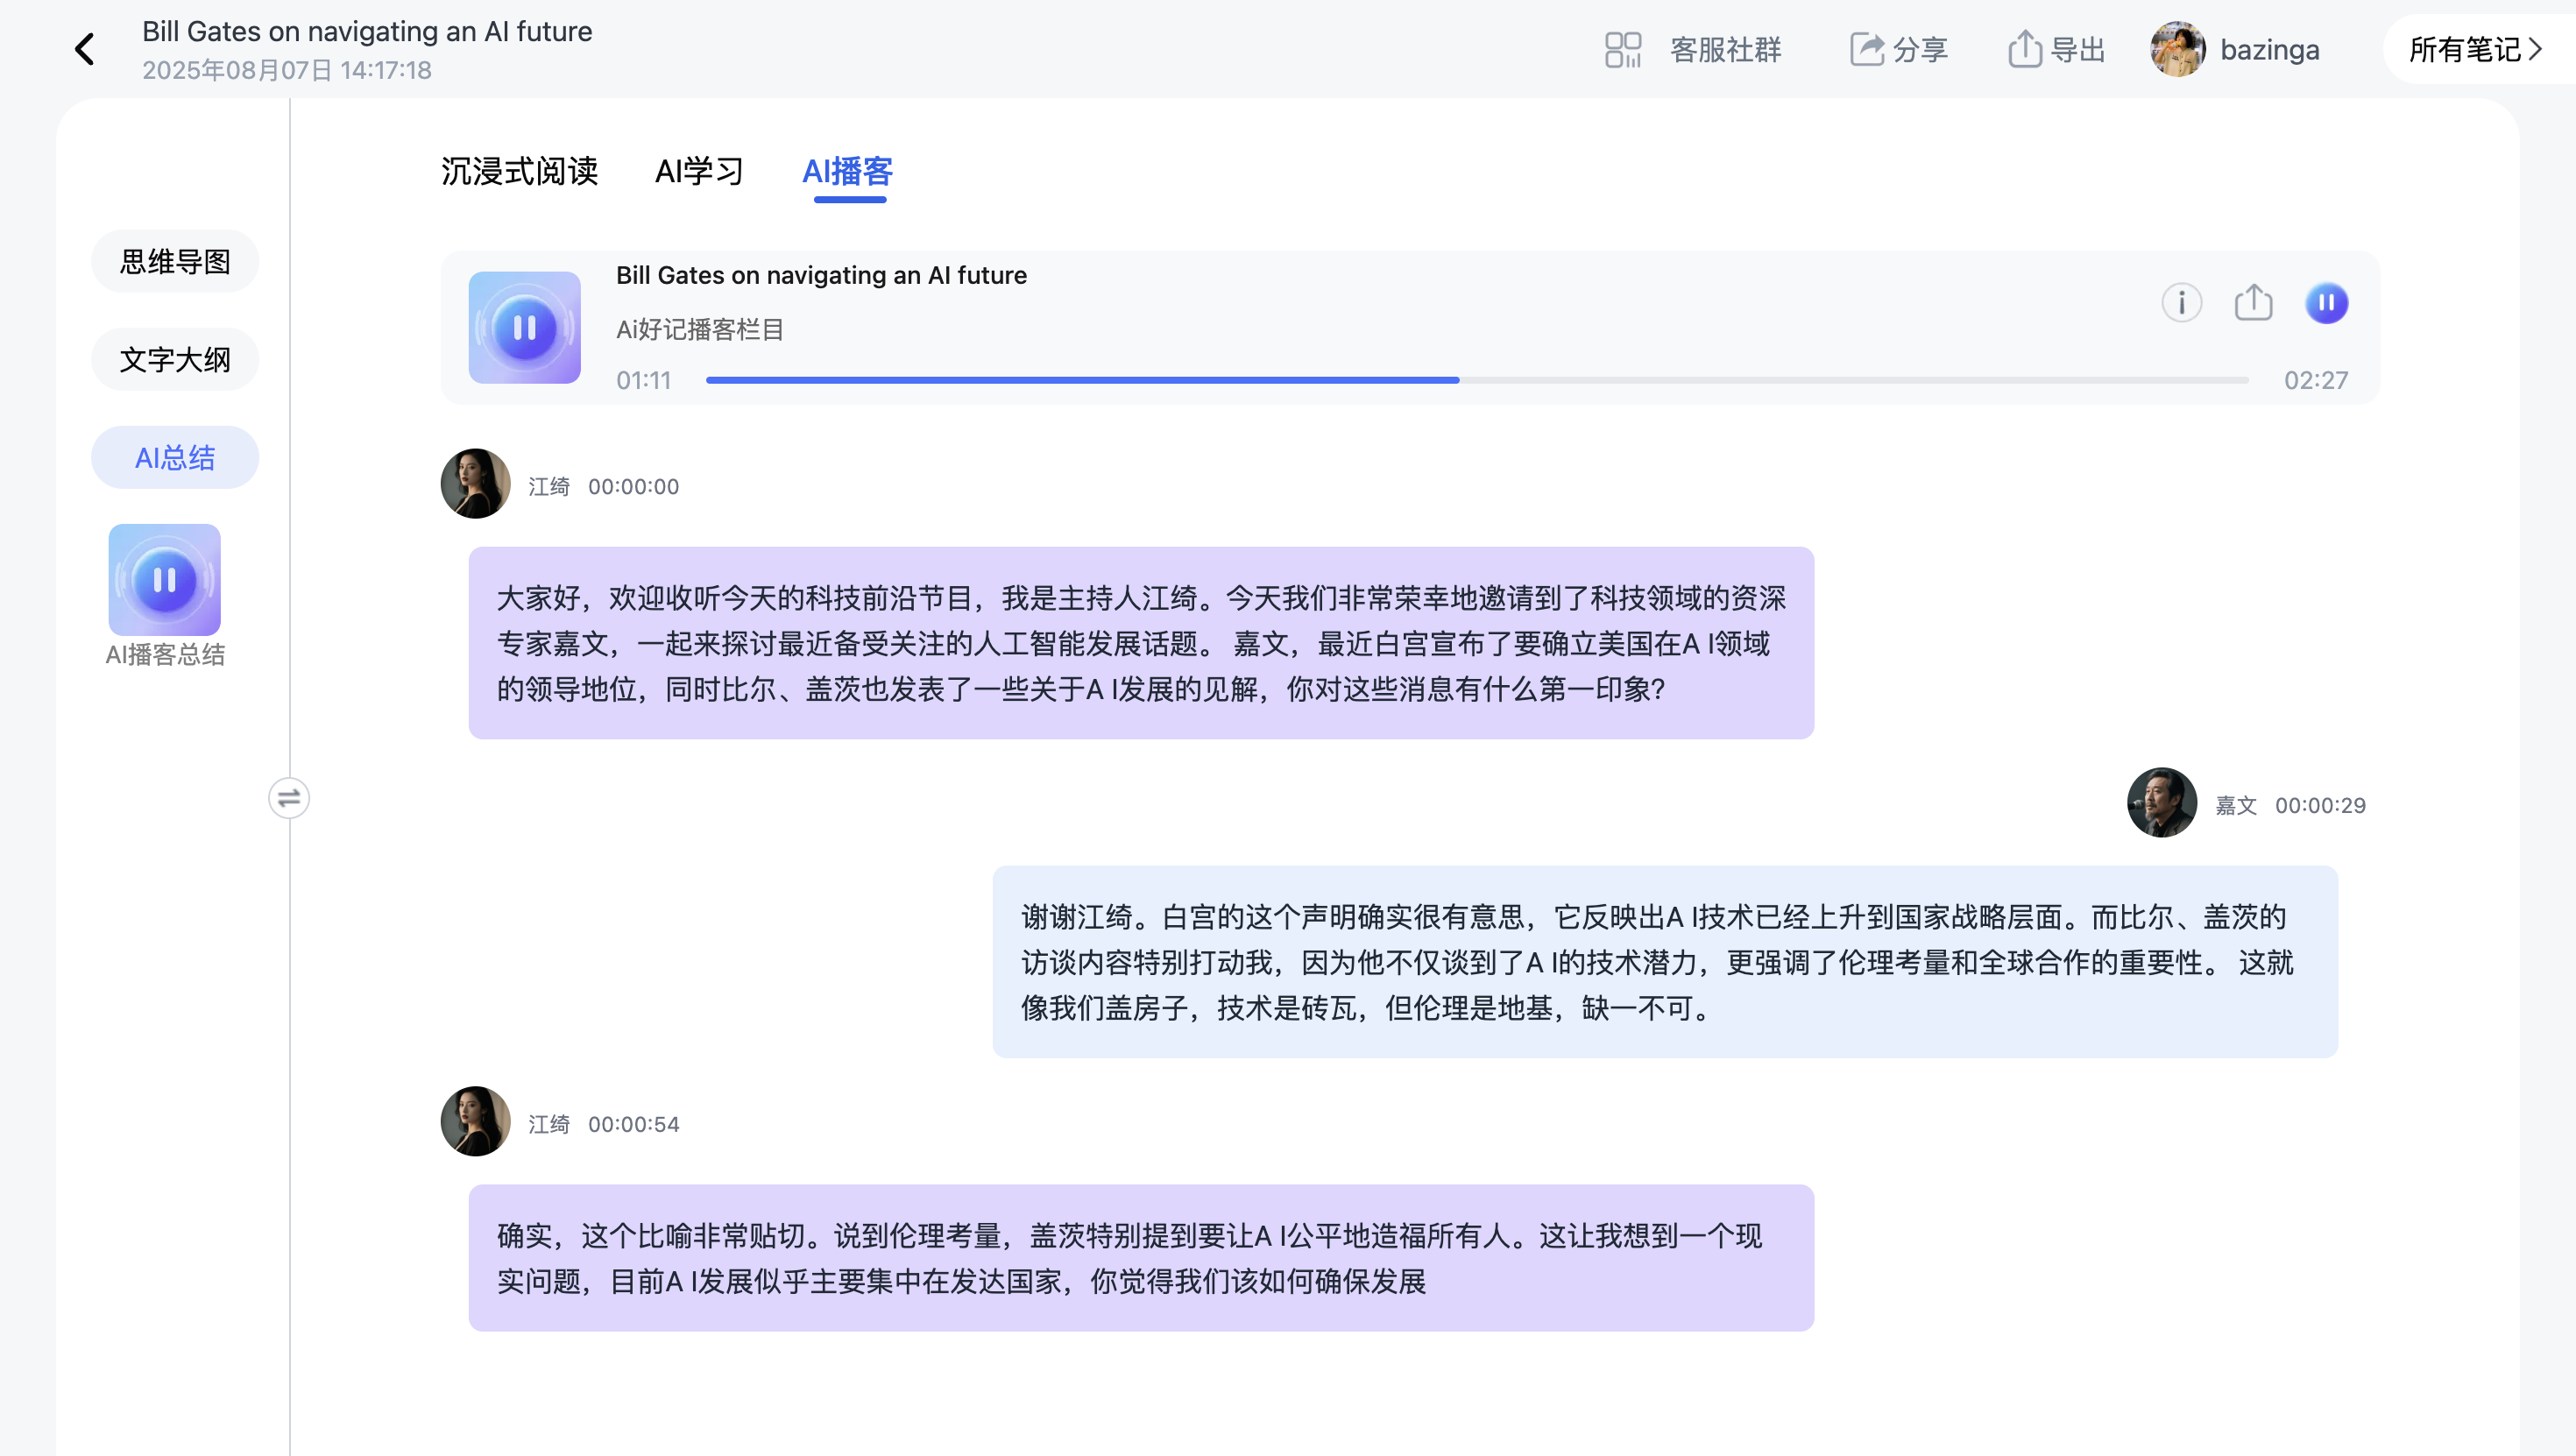This screenshot has width=2576, height=1456.
Task: Click the total duration 02:27
Action: point(2316,380)
